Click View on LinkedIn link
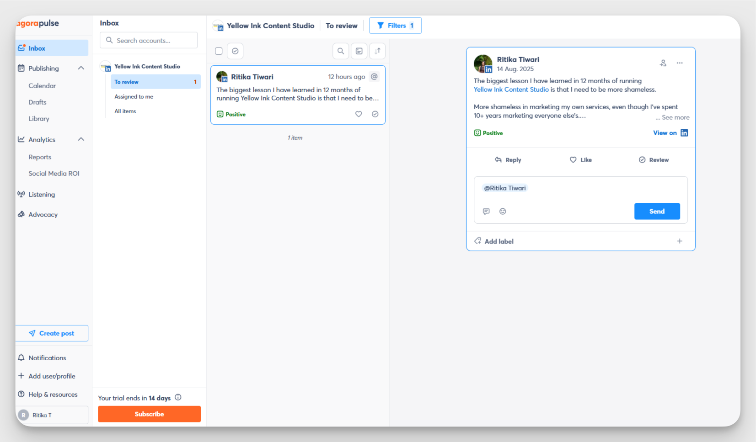This screenshot has width=756, height=442. pos(670,133)
